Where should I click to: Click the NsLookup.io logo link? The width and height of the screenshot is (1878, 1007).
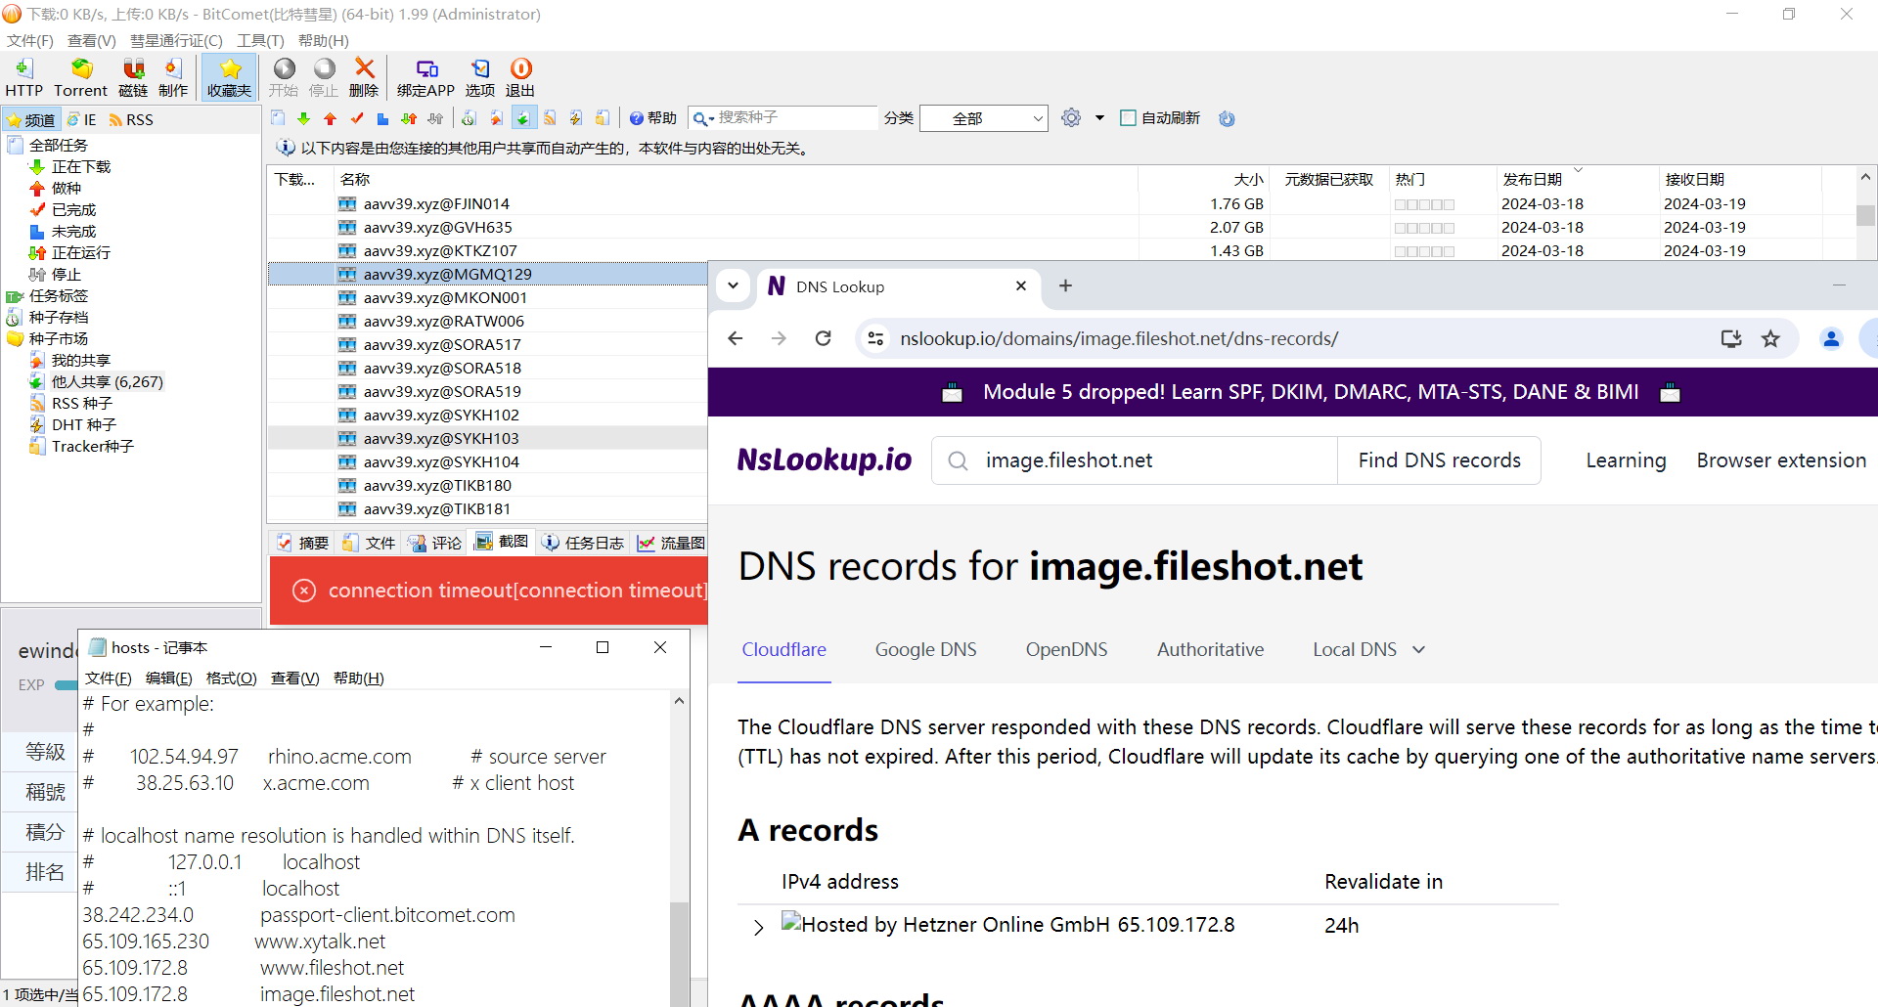tap(825, 460)
